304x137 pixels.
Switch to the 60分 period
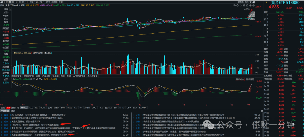pos(48,2)
